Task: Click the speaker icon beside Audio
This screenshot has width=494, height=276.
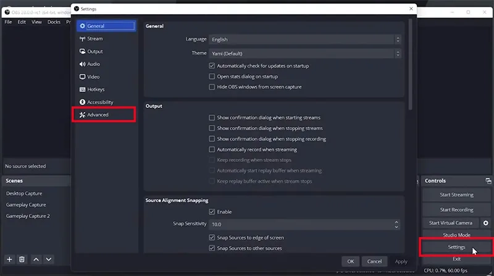Action: [82, 64]
